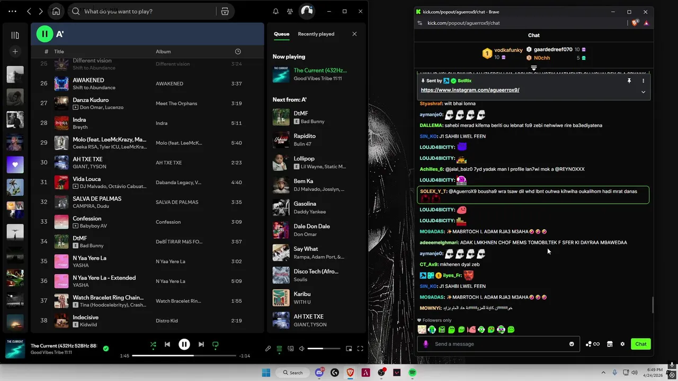The image size is (678, 381).
Task: Open The Current now-playing cover art in player
Action: point(15,349)
